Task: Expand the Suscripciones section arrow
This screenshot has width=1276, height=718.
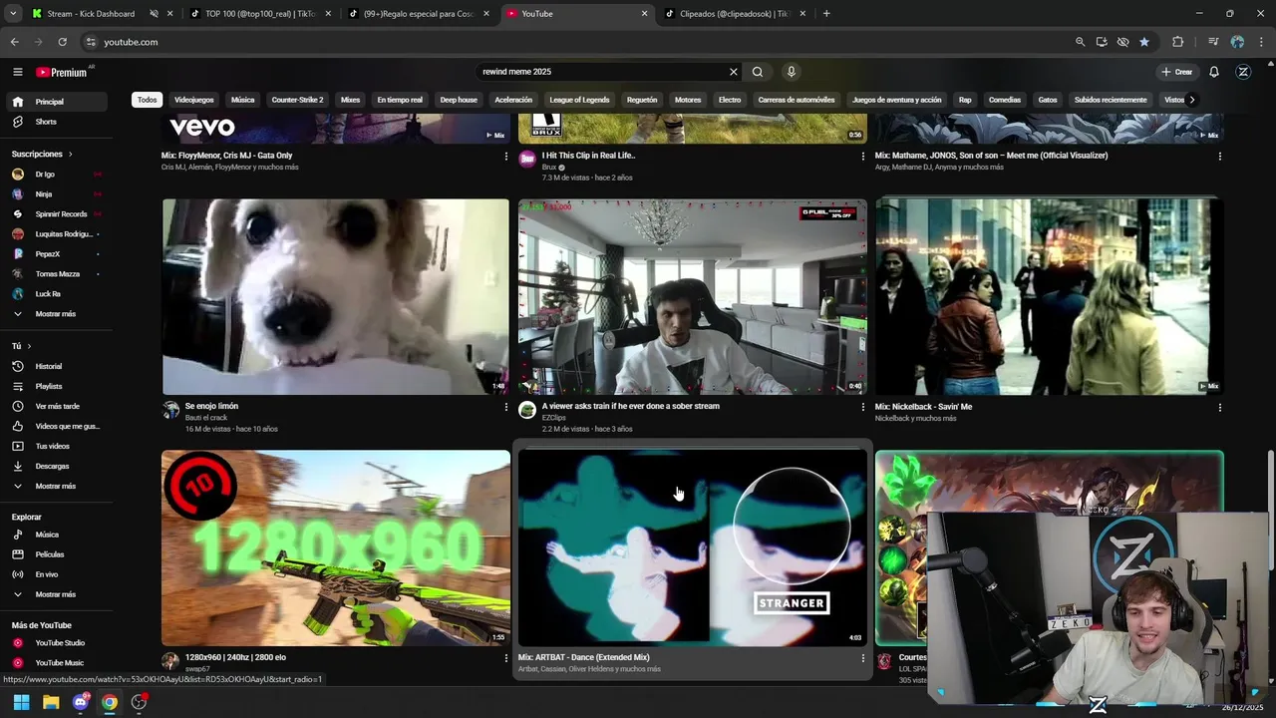Action: (70, 155)
